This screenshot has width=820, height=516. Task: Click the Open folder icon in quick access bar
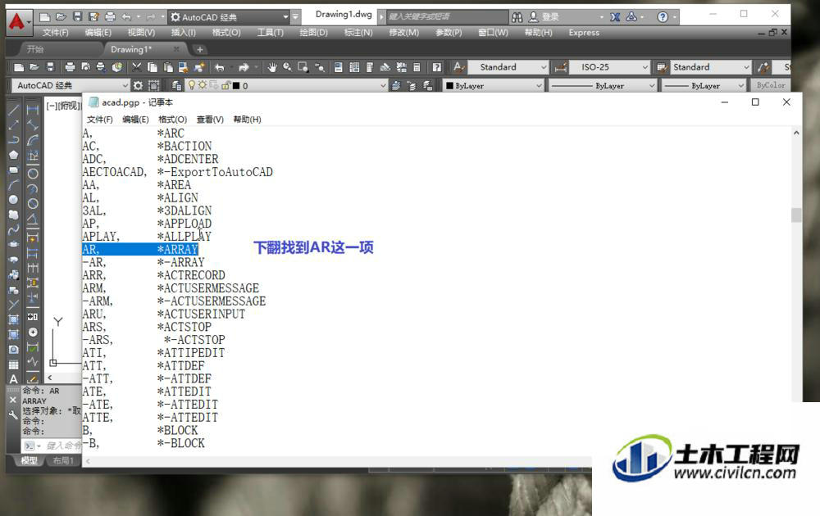pos(61,17)
